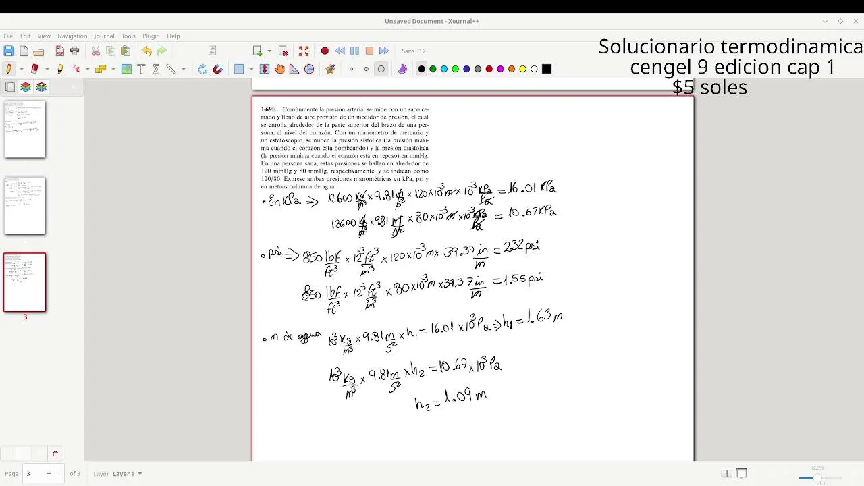Activate the setsquare tool
Viewport: 864px width, 486px height.
(294, 69)
